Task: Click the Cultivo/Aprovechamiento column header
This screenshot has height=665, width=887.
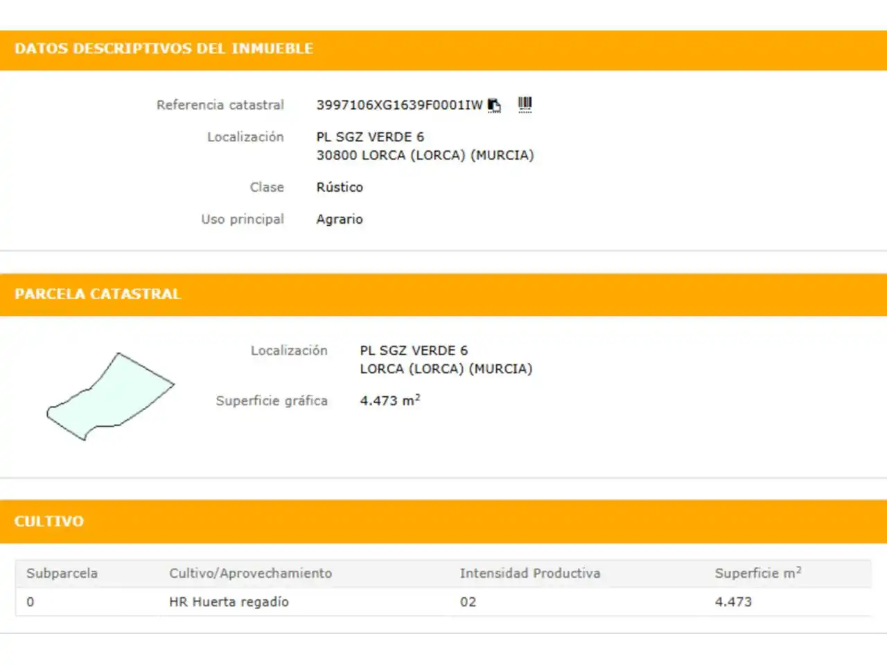Action: [x=251, y=574]
